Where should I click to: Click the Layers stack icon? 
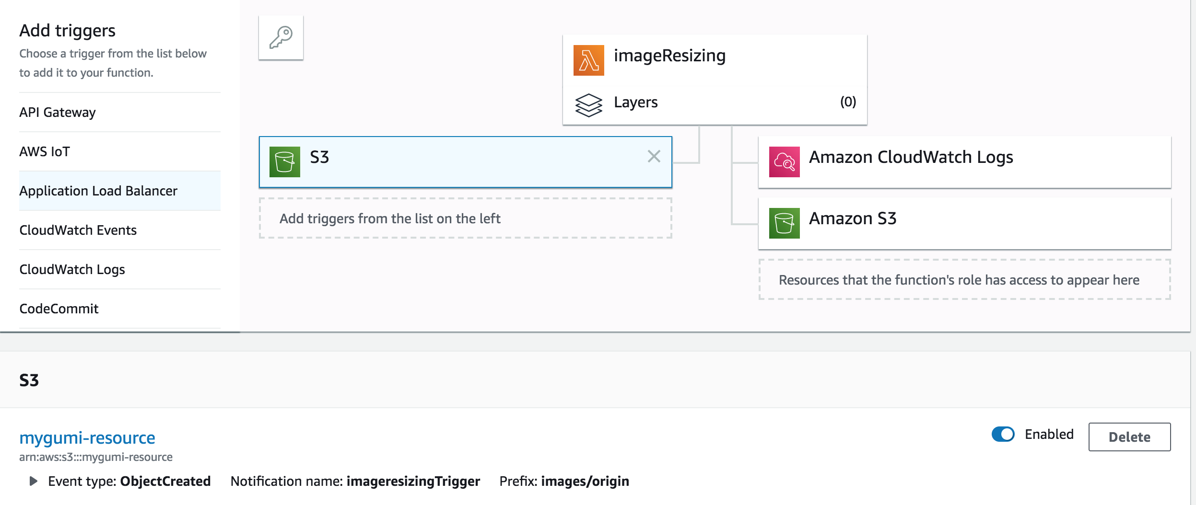[x=588, y=105]
